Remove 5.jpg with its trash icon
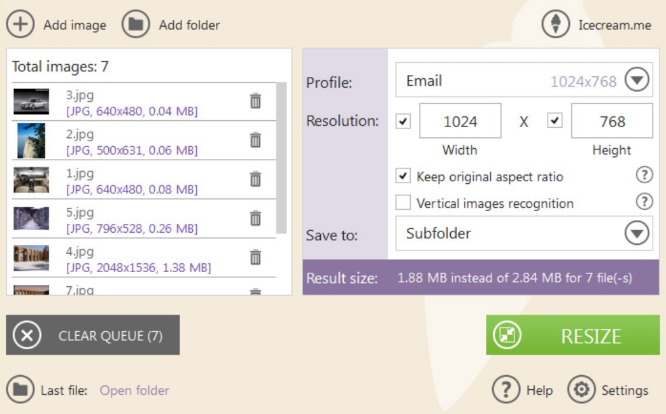The height and width of the screenshot is (414, 666). coord(255,218)
